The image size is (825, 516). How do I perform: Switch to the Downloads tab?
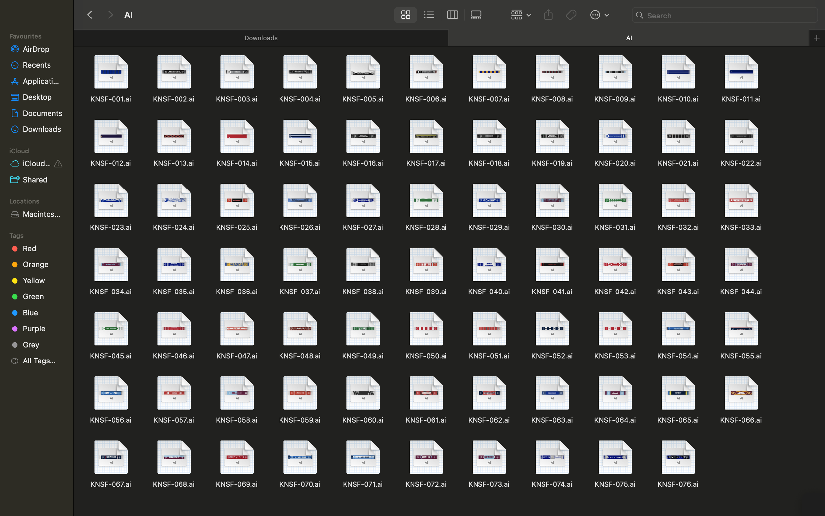coord(261,38)
